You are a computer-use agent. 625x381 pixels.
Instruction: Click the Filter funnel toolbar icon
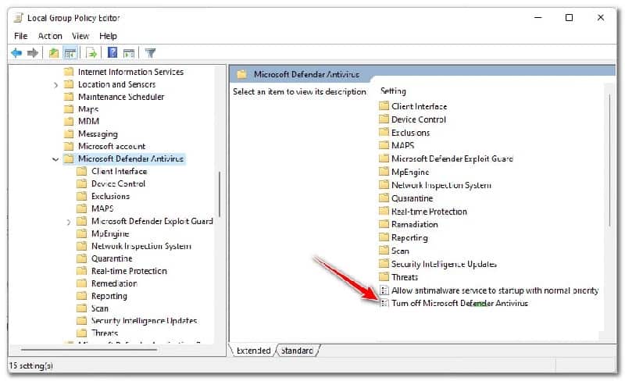point(150,52)
